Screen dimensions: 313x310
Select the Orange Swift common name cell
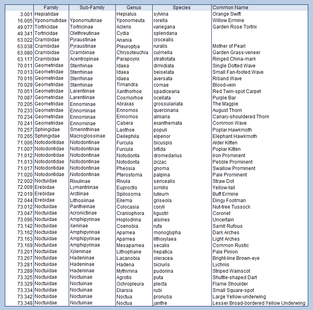[x=227, y=14]
